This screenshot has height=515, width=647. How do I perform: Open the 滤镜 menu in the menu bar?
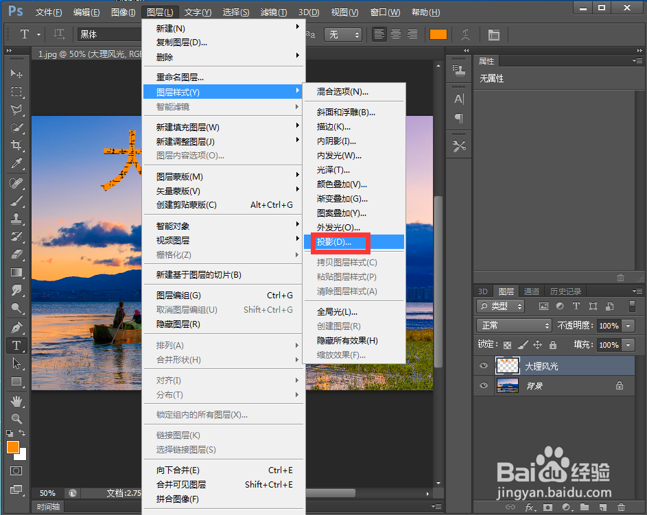pos(273,12)
